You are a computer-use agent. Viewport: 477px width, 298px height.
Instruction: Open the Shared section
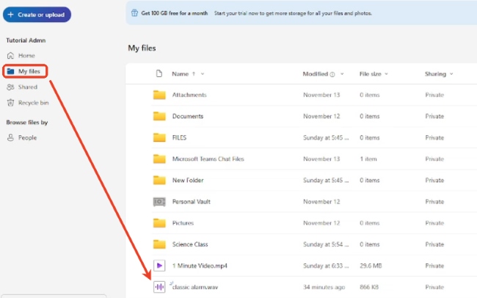28,87
